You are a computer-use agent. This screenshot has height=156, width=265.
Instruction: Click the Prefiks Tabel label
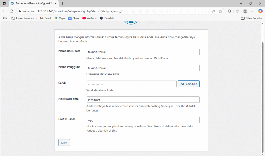tap(67, 119)
